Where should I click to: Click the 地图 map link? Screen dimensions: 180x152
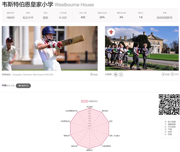pyautogui.click(x=95, y=75)
